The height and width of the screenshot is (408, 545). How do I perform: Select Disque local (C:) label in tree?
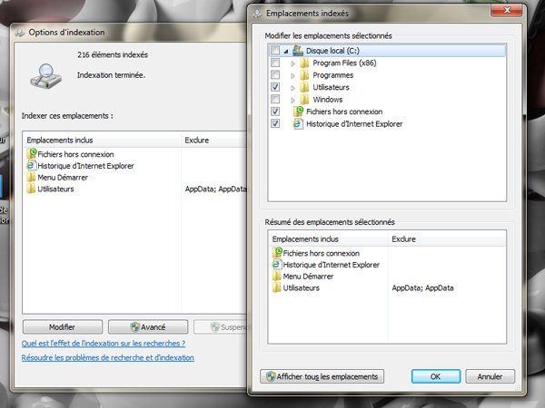pos(332,51)
